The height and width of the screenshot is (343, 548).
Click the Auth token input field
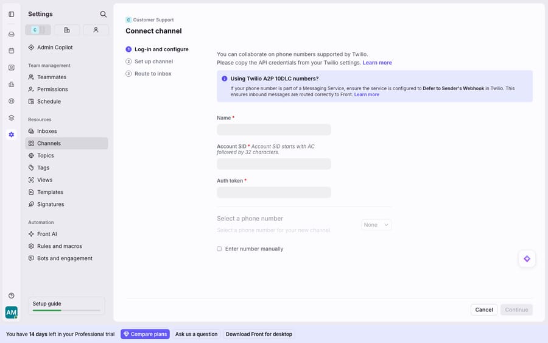[x=273, y=193]
